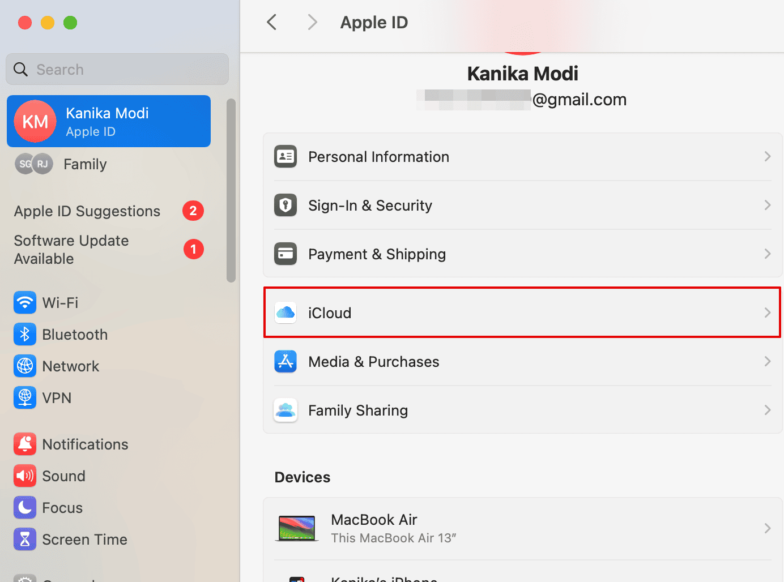
Task: Open Bluetooth settings via its icon
Action: click(25, 335)
